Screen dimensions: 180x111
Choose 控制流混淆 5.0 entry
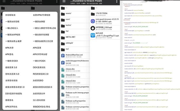coord(12,74)
